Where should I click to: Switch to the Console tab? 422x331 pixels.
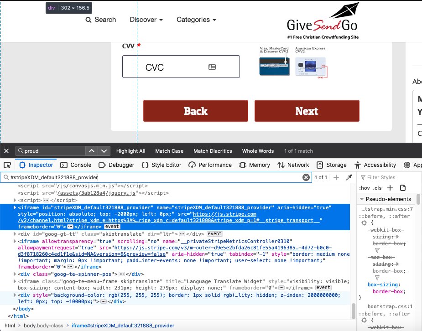point(76,165)
